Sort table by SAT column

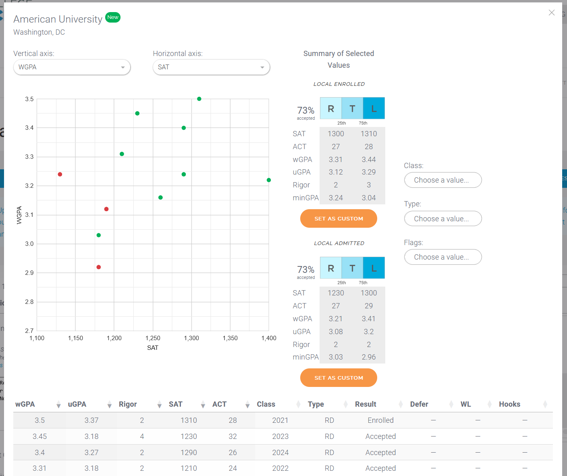(x=203, y=405)
